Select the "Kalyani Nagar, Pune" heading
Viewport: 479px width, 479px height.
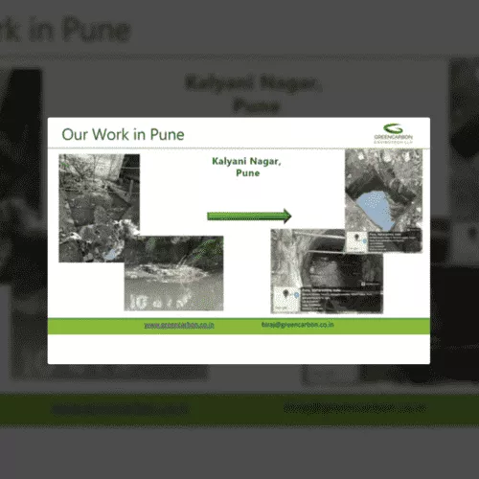point(246,167)
